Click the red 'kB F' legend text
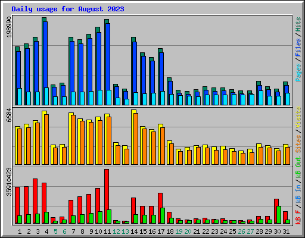The height and width of the screenshot is (238, 305). coord(298,217)
